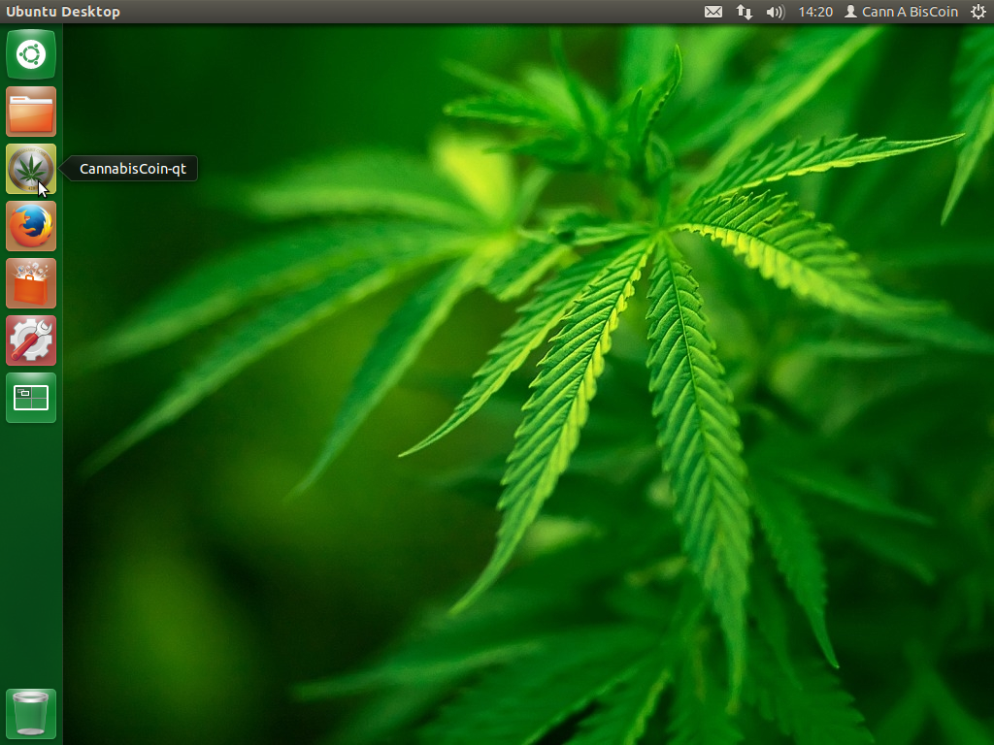Open System Settings gear and wrench
This screenshot has height=745, width=994.
coord(31,340)
